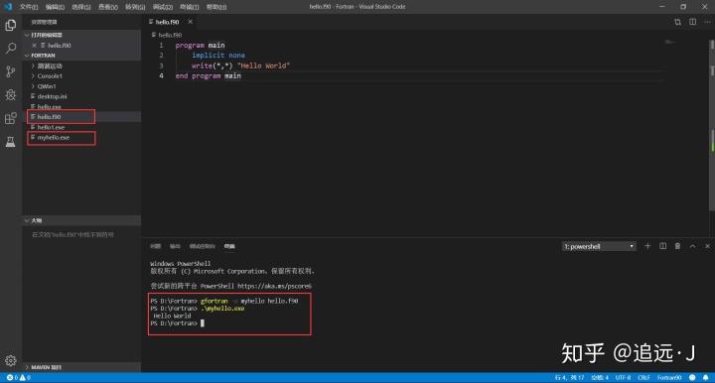Switch to the output tab in the panel
Image resolution: width=715 pixels, height=383 pixels.
click(175, 246)
